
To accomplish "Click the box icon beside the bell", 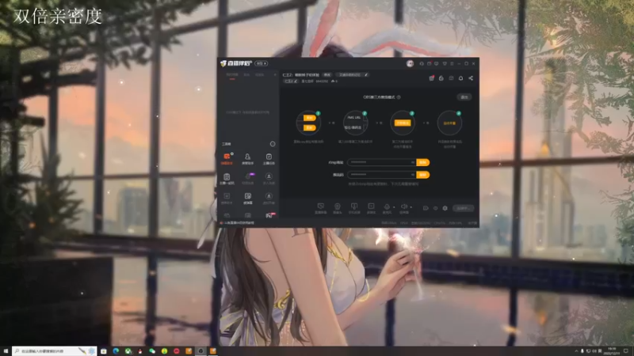I will point(451,78).
